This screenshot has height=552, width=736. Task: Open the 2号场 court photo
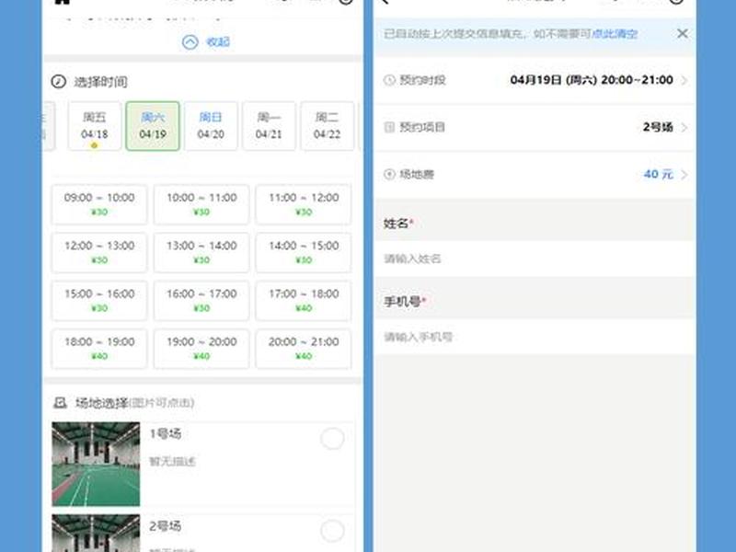point(96,534)
